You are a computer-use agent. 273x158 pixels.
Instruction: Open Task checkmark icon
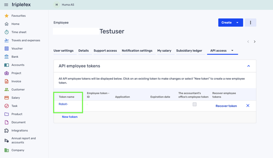pyautogui.click(x=7, y=106)
